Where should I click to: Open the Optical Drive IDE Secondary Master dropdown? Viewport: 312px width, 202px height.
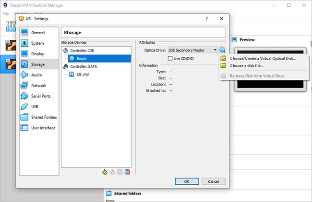point(193,50)
